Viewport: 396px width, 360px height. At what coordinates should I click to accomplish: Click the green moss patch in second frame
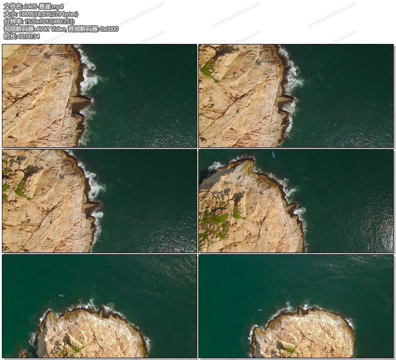pos(208,69)
